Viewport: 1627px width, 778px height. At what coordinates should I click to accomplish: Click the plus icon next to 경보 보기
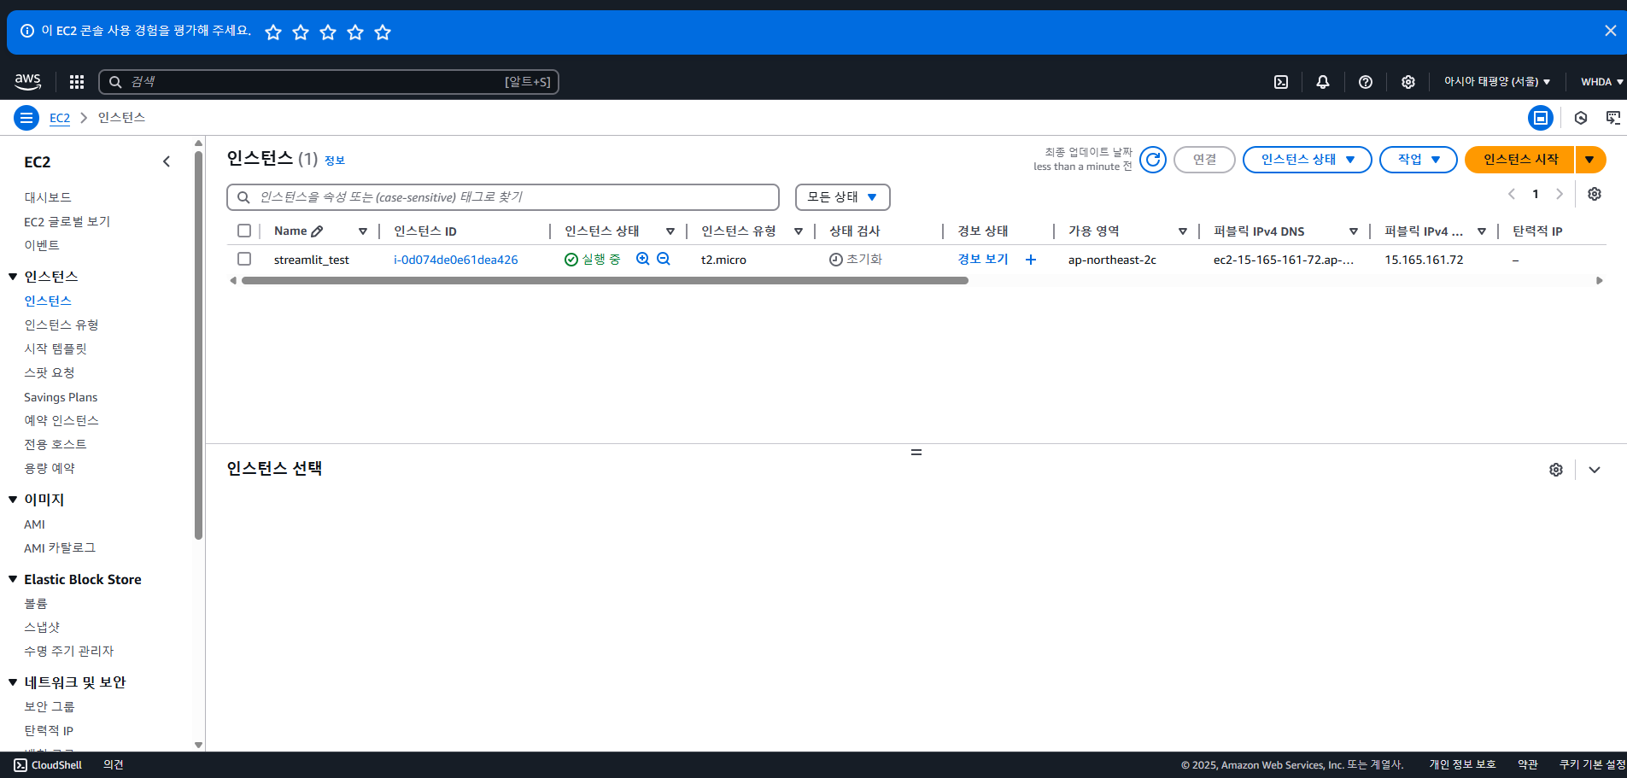click(1031, 260)
